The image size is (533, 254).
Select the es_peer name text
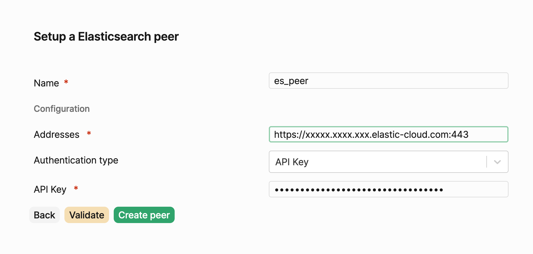tap(291, 81)
